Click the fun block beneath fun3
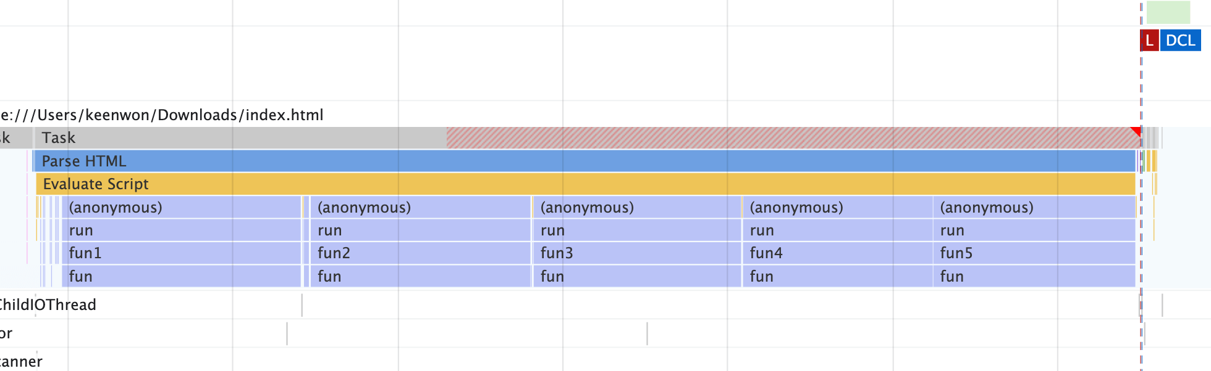This screenshot has width=1211, height=371. 636,277
